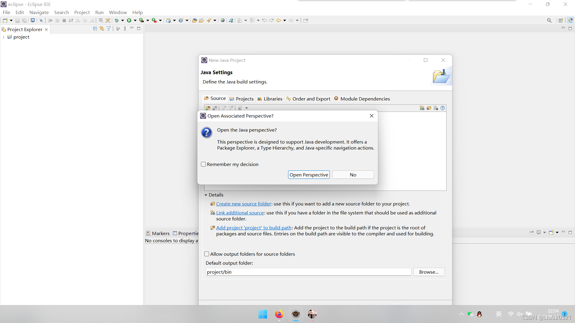575x323 pixels.
Task: Collapse the Details section
Action: click(x=206, y=195)
